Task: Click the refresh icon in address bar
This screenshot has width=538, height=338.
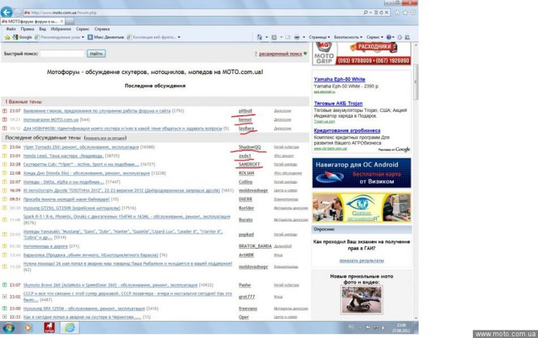Action: pyautogui.click(x=381, y=13)
